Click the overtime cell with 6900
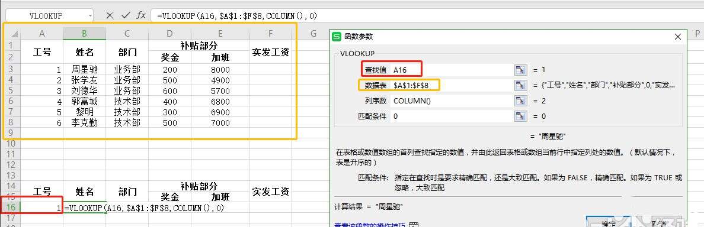Viewport: 704px width, 227px height. [220, 112]
